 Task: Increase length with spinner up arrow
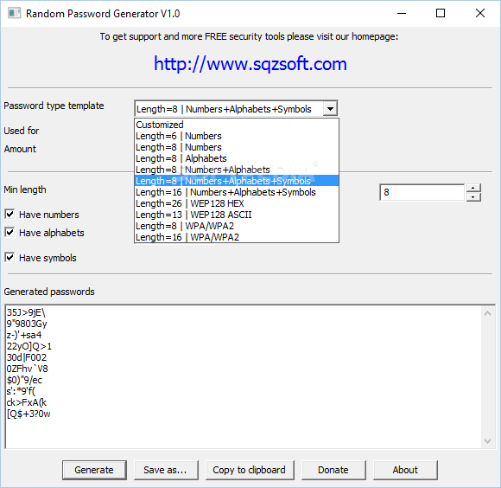tap(473, 188)
